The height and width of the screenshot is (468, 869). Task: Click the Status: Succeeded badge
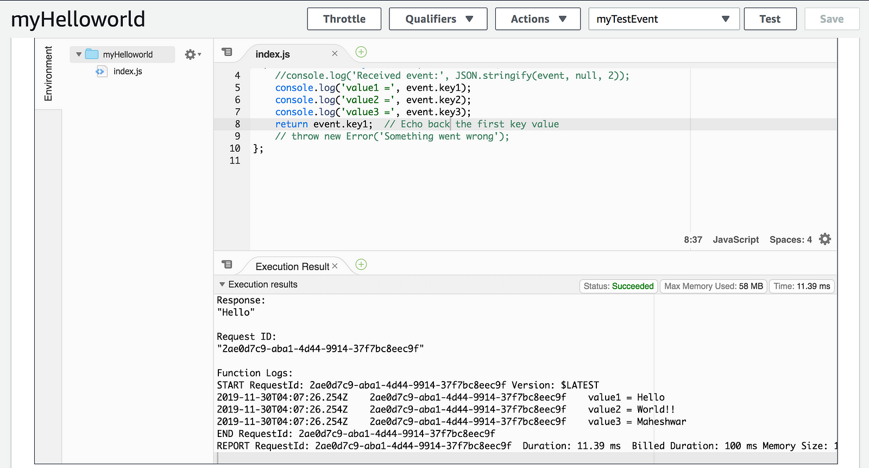click(619, 286)
